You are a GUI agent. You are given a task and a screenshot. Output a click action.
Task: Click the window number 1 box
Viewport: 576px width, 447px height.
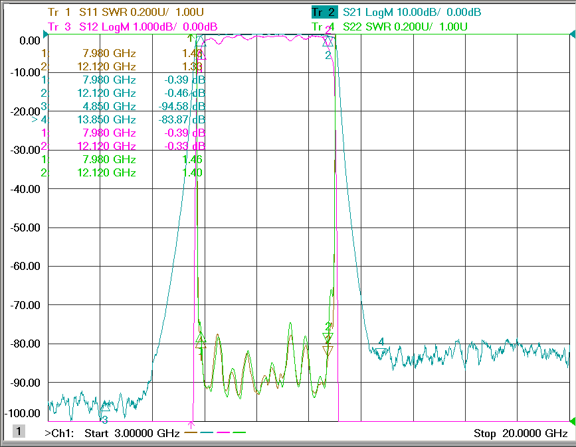(19, 431)
